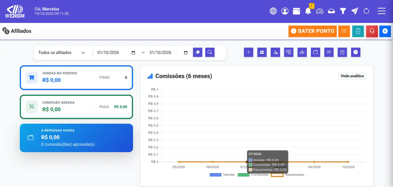393x187 pixels.
Task: Click the pie chart report icon
Action: (356, 52)
